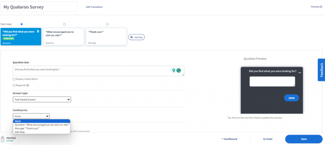Choose the Add Step option in the dropdown list
325x145 pixels.
[x=42, y=132]
